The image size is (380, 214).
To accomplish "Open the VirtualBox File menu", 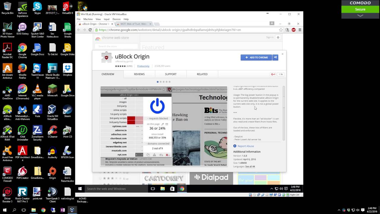I will 79,19.
